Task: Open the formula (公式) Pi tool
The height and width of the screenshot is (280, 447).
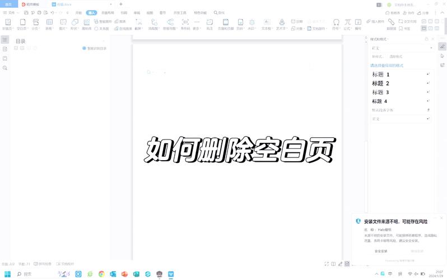Action: pyautogui.click(x=347, y=25)
